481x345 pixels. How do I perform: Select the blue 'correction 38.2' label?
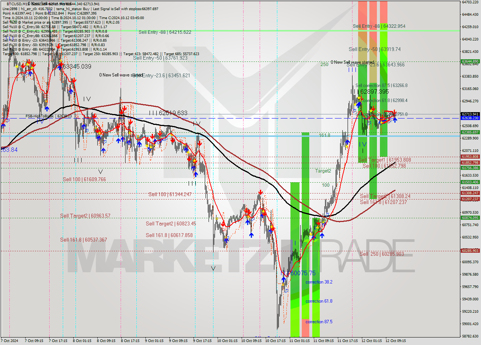319,282
